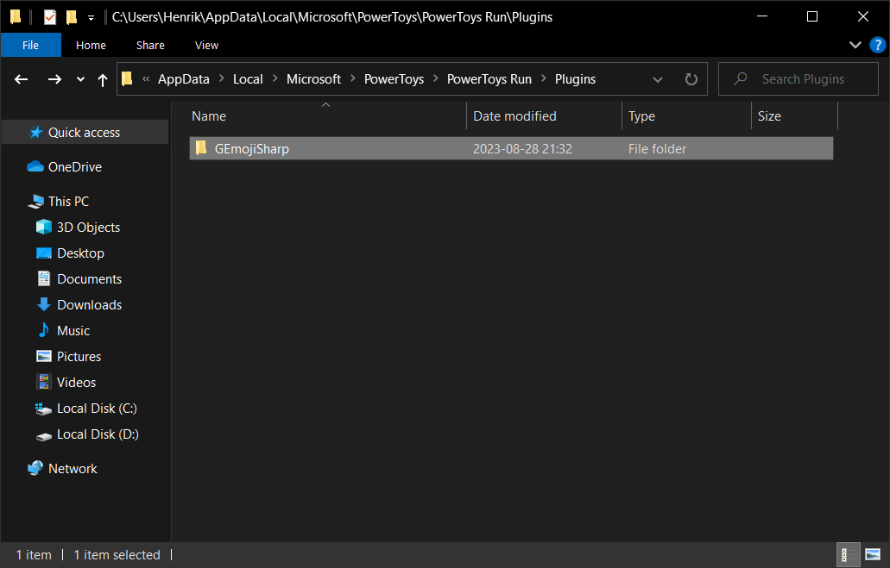Click the folder icon in address bar
The image size is (890, 568).
click(127, 78)
